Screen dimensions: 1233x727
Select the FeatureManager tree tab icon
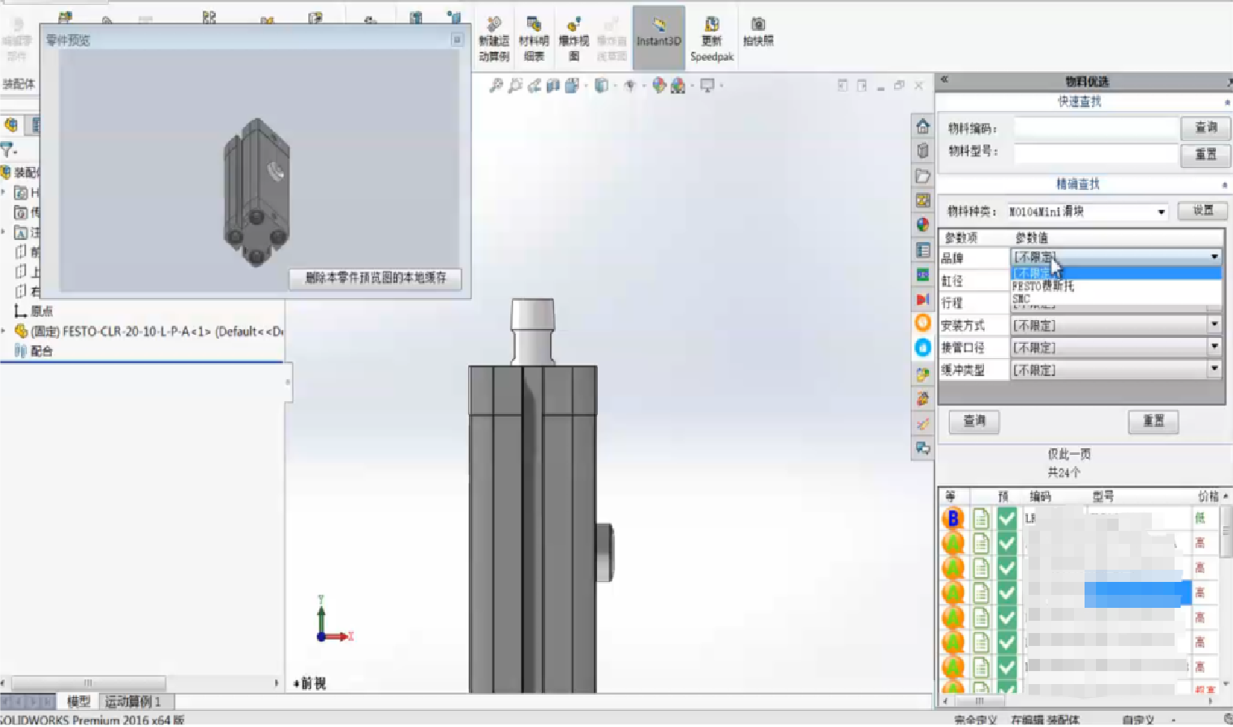(11, 125)
